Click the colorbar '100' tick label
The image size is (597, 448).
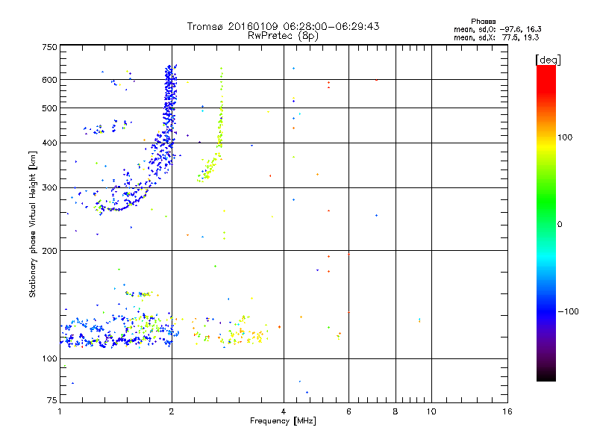[565, 137]
